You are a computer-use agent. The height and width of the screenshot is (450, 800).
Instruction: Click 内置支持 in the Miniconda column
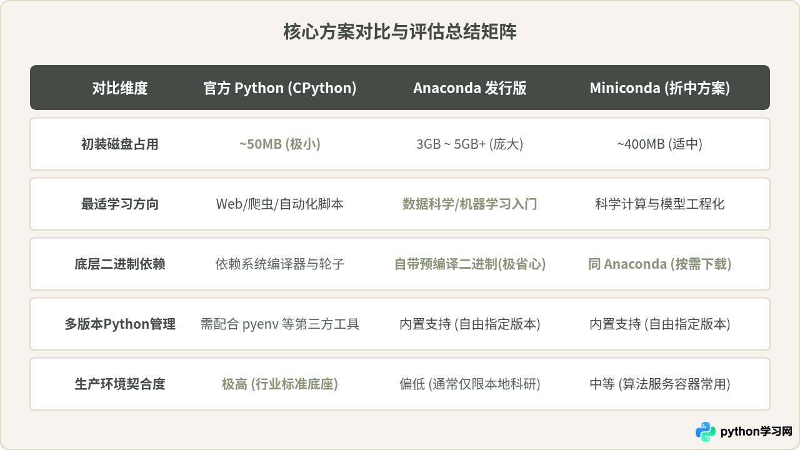coord(615,324)
